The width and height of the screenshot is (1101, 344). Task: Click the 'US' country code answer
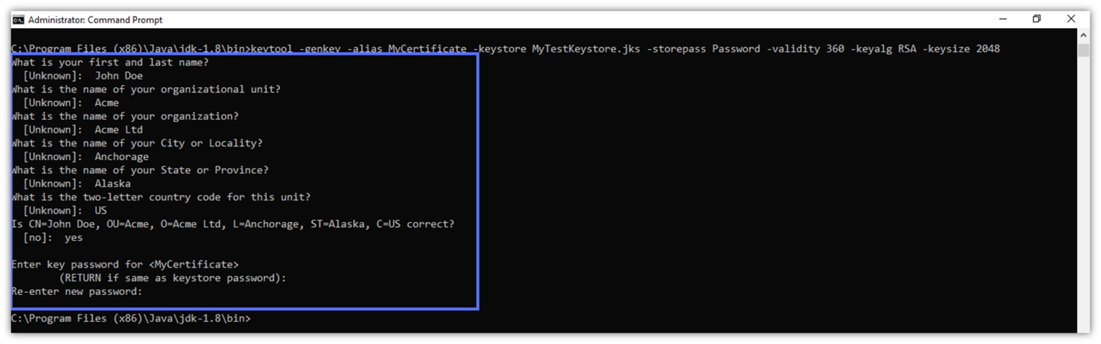point(100,211)
